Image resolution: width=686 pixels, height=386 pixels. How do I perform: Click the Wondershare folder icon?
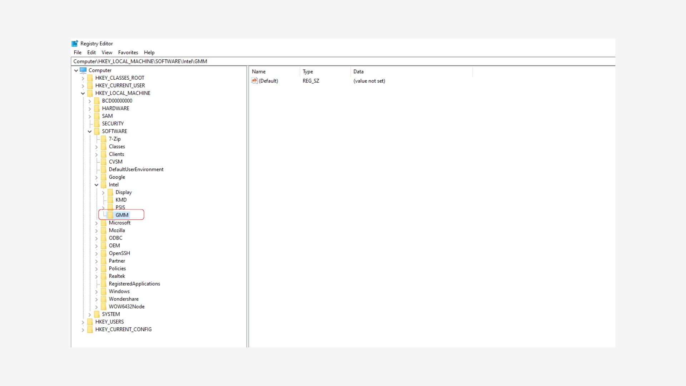[x=104, y=299]
